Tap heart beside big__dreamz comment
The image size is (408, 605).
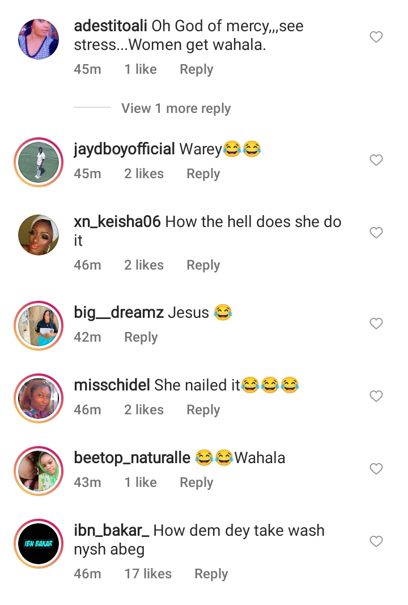376,323
